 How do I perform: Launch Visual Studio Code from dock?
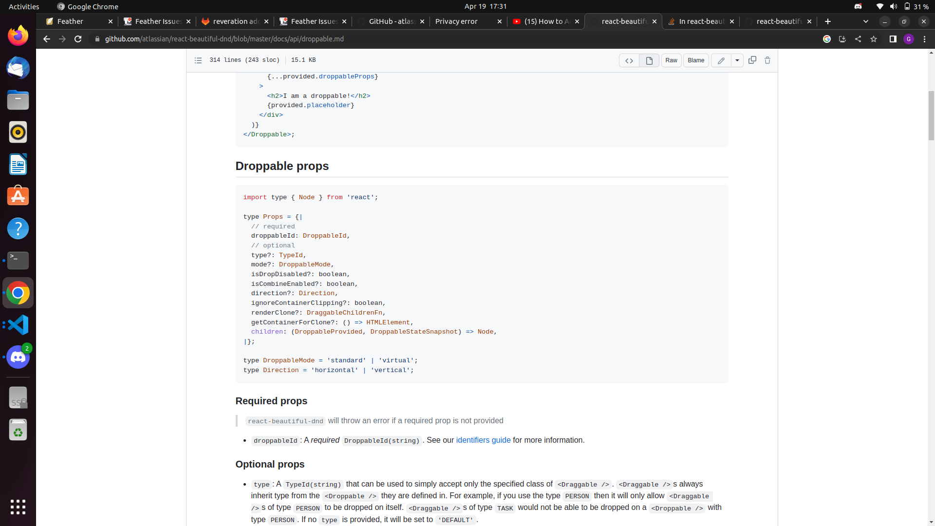tap(18, 325)
